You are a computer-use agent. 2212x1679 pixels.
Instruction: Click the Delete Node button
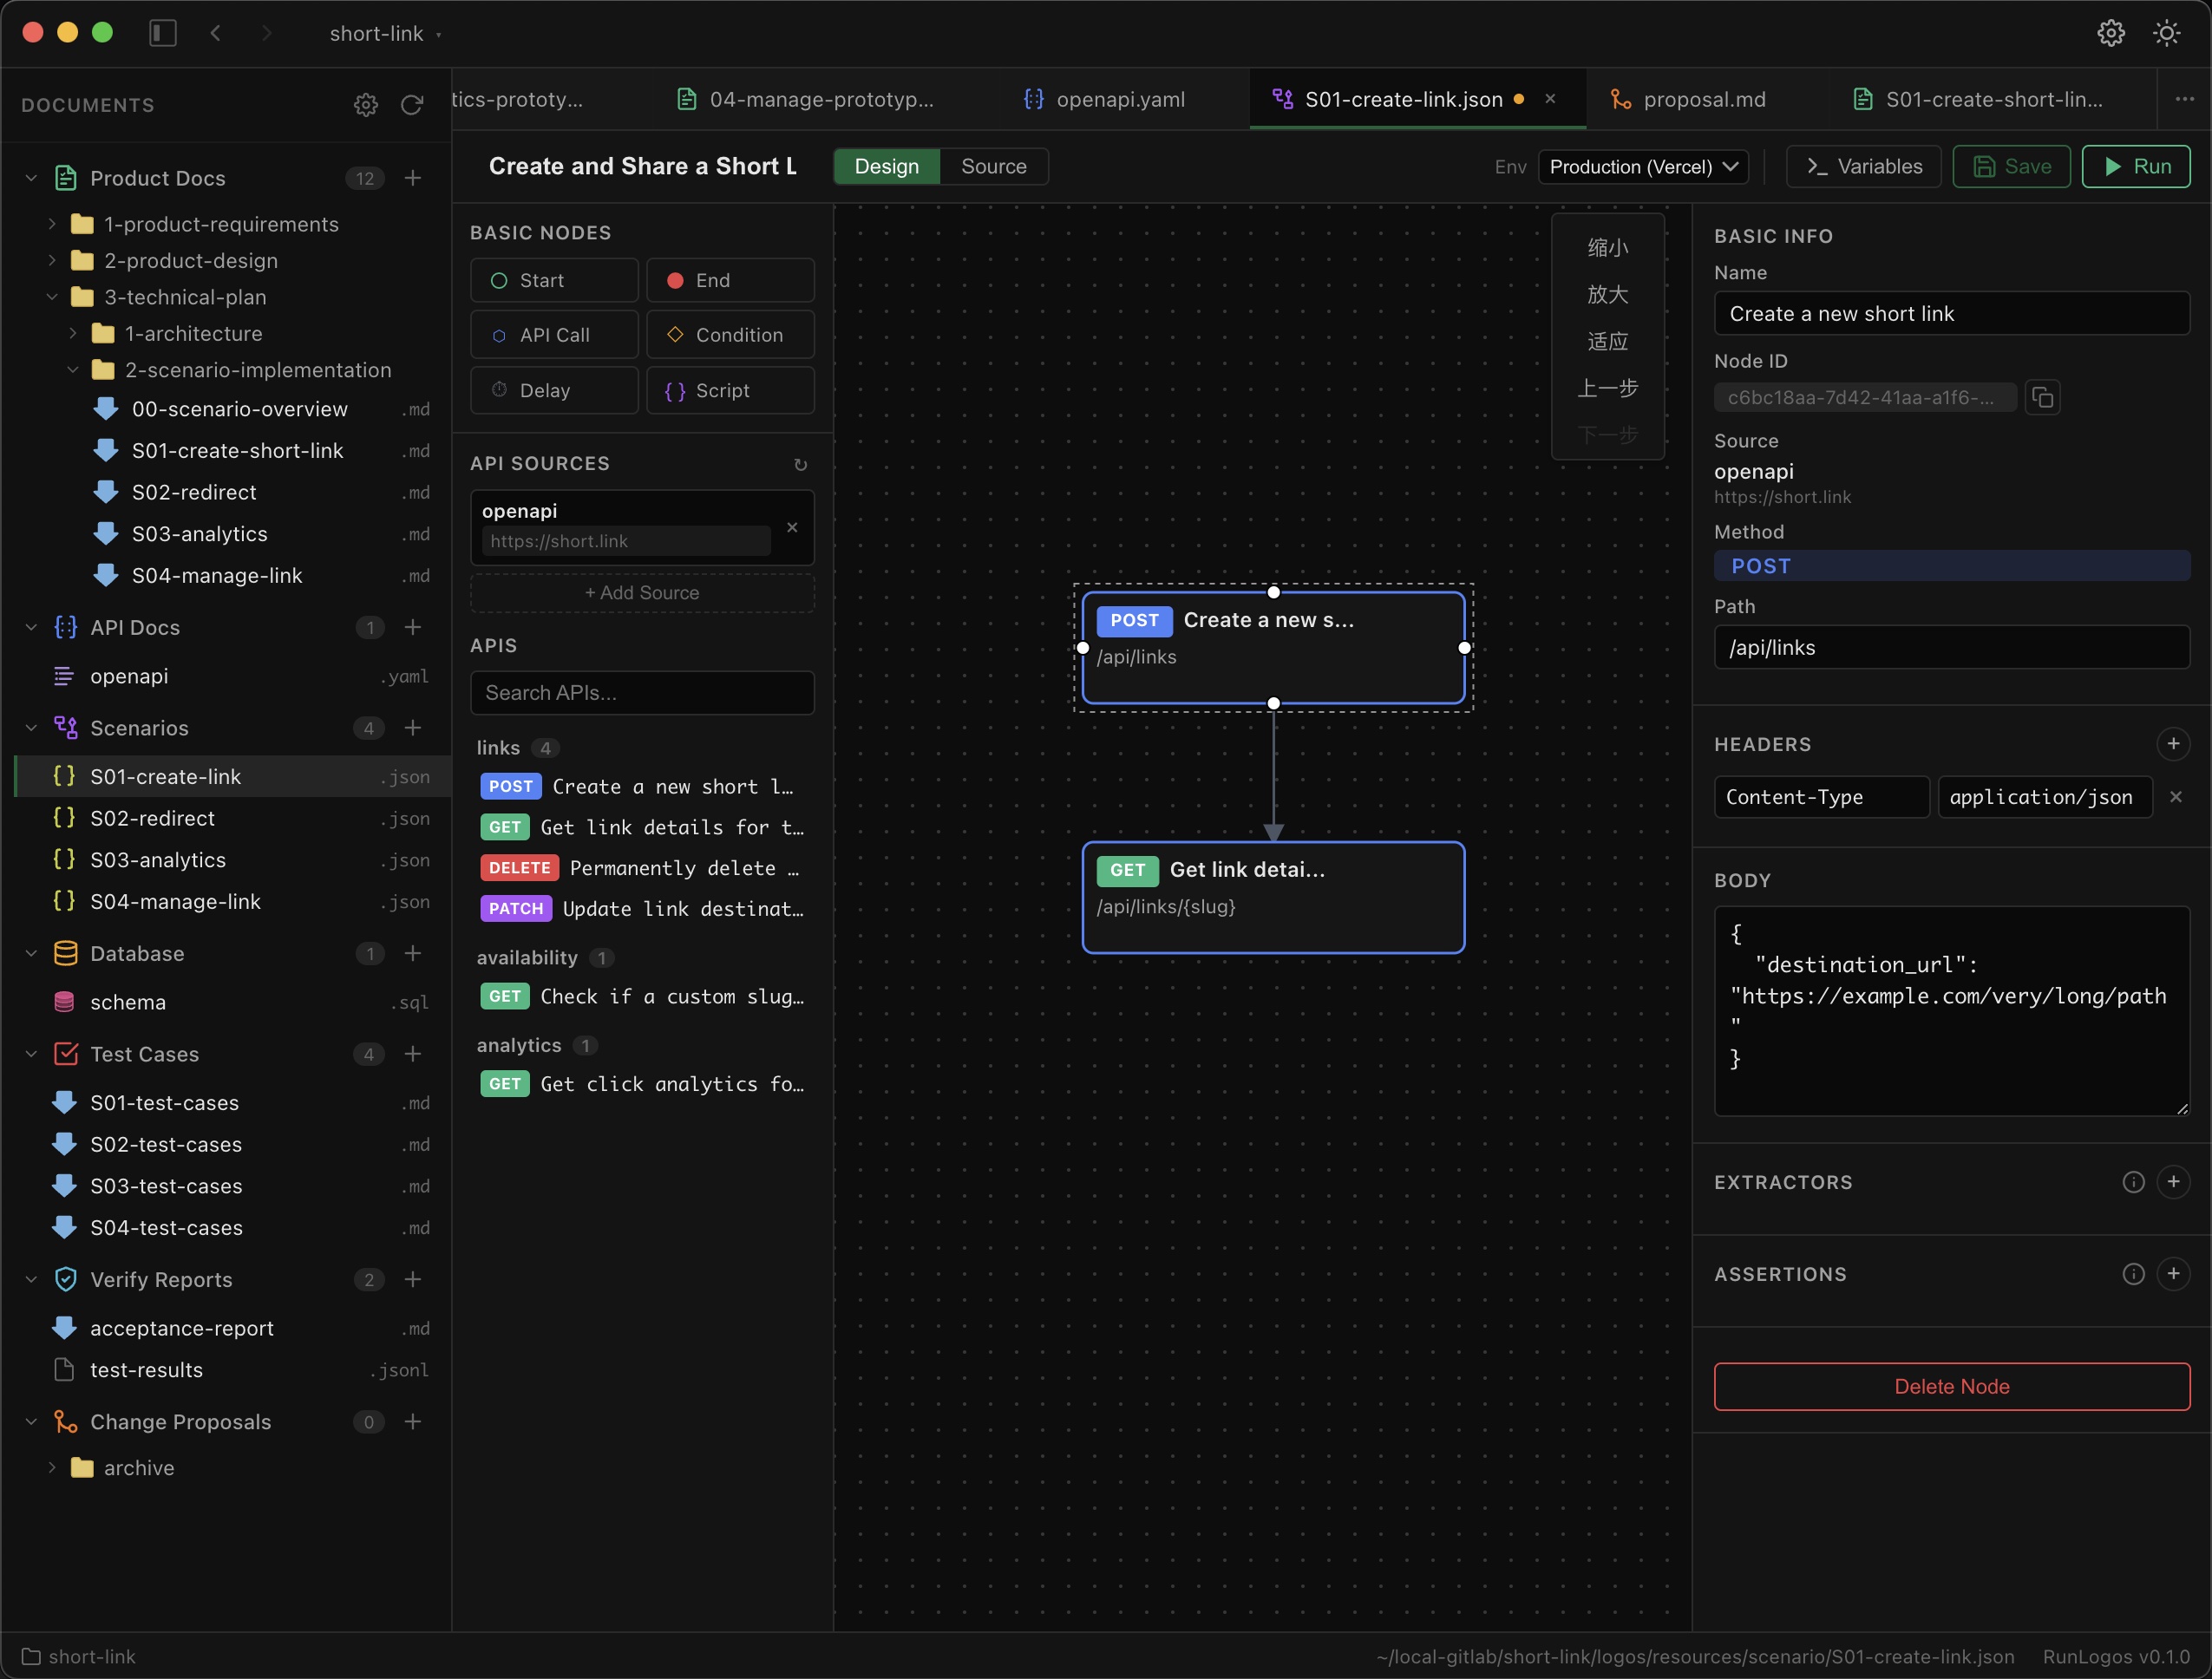[1950, 1386]
